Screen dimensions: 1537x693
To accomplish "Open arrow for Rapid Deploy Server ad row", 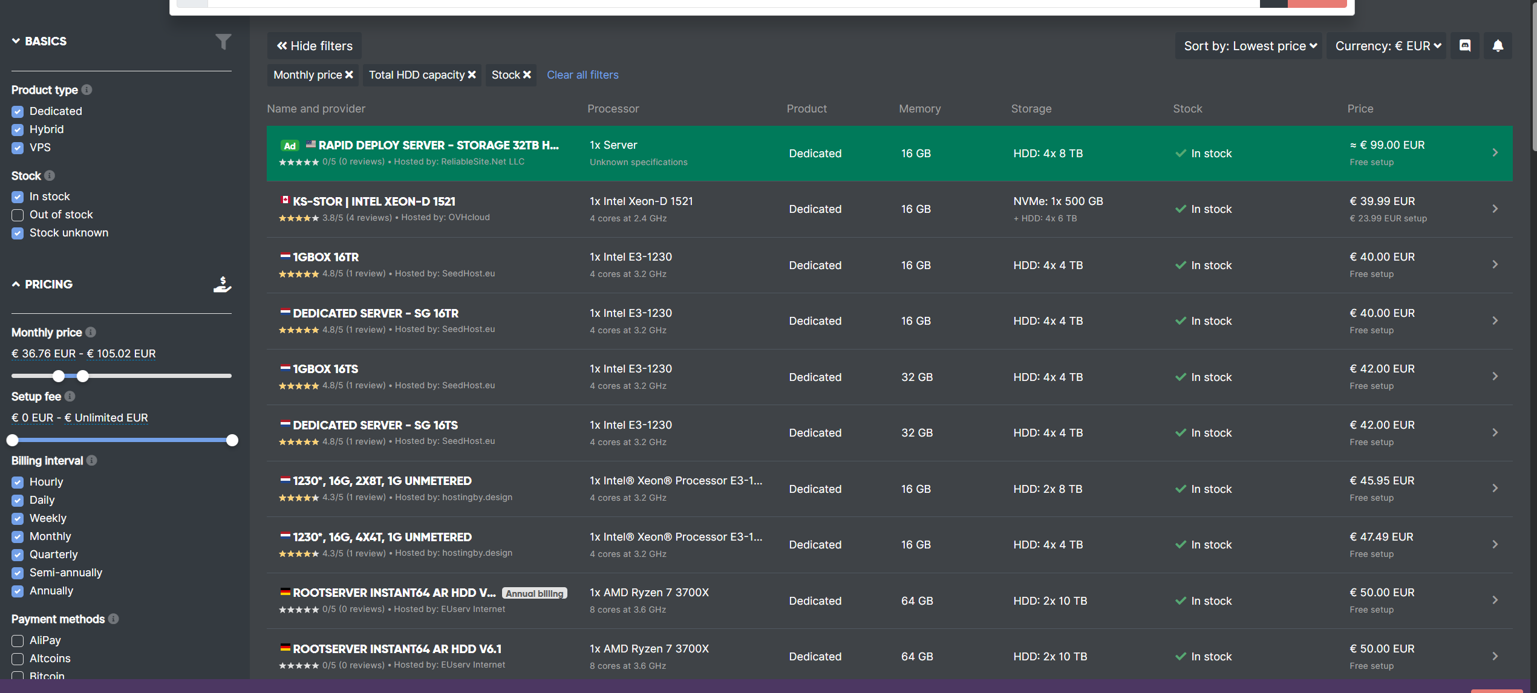I will [1495, 152].
